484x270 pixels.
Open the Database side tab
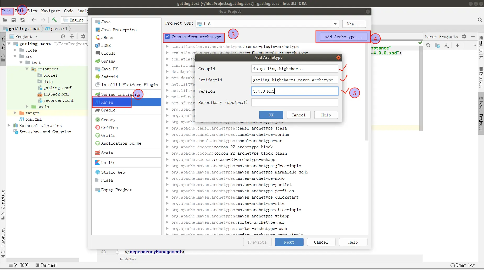click(481, 78)
